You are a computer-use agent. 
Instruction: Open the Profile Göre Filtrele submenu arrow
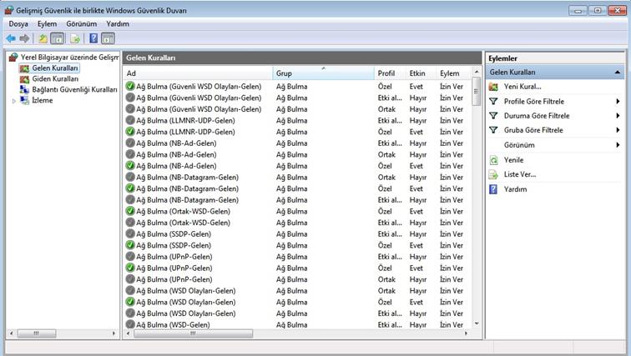pyautogui.click(x=618, y=101)
